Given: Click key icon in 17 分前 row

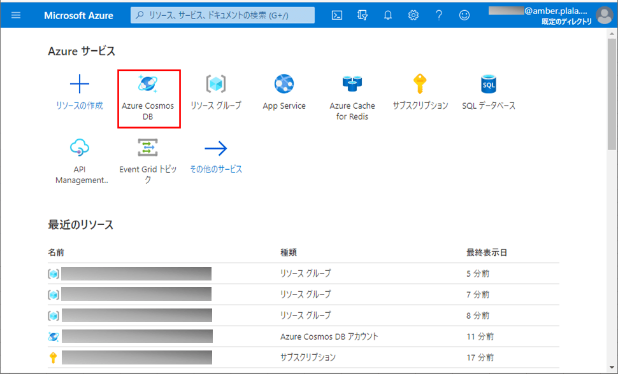Looking at the screenshot, I should click(54, 357).
